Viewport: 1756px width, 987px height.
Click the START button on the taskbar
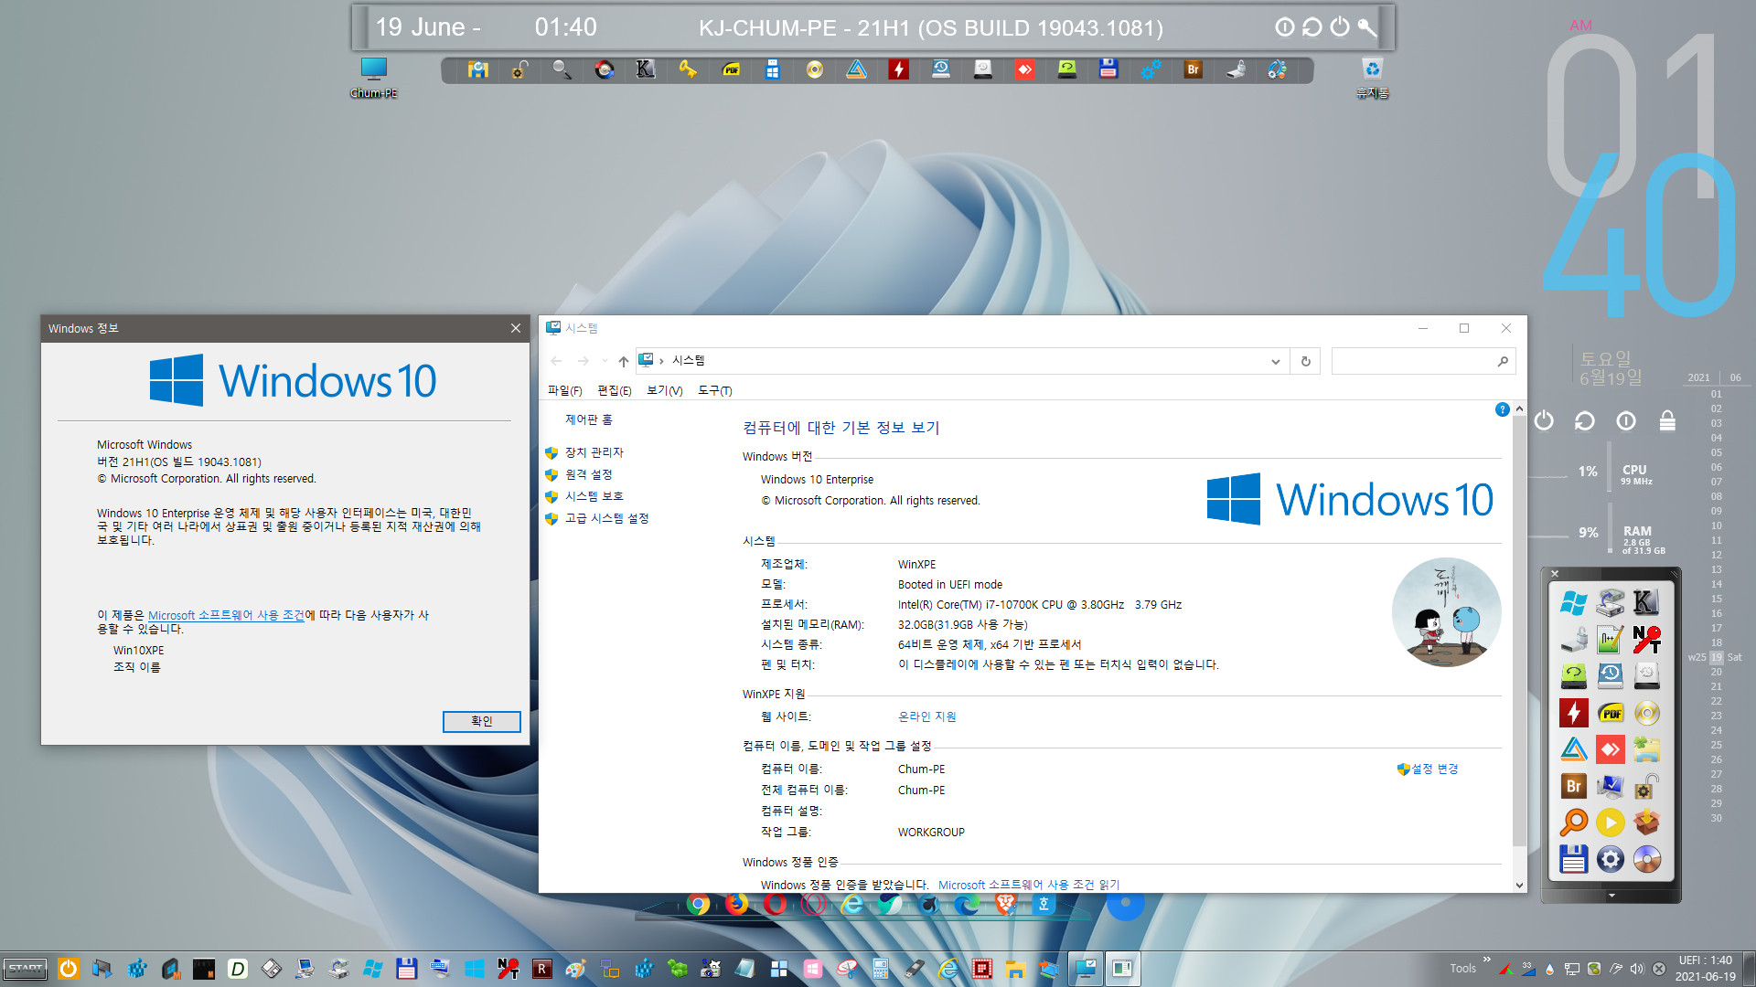click(26, 969)
